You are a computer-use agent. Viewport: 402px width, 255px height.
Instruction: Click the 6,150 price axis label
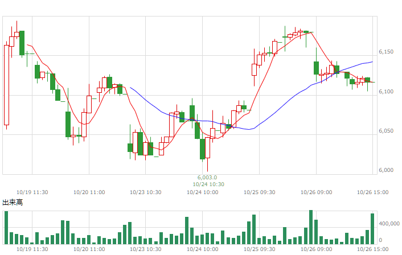(x=386, y=52)
